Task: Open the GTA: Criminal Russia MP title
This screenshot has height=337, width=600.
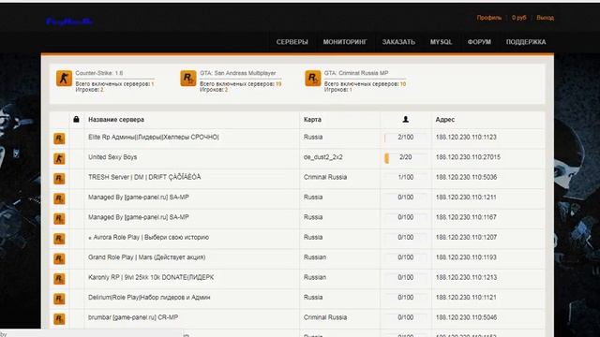Action: point(356,73)
